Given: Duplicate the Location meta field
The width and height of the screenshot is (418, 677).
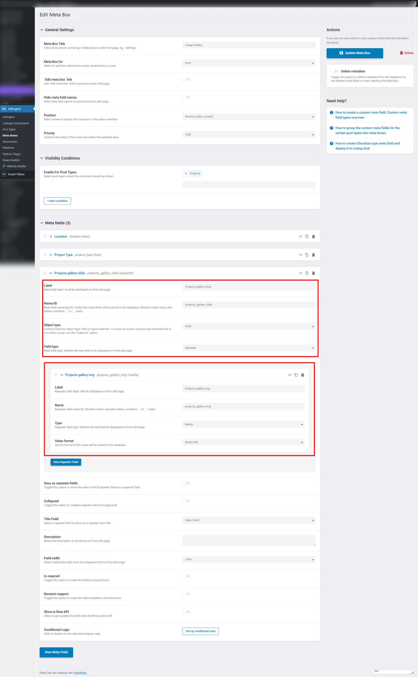Looking at the screenshot, I should (307, 236).
